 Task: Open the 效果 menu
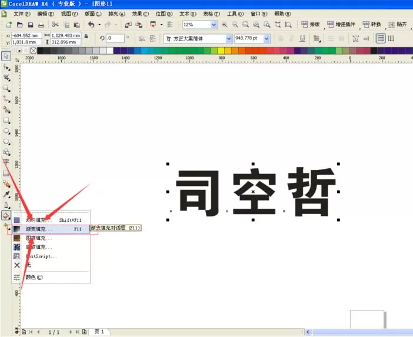pyautogui.click(x=141, y=14)
